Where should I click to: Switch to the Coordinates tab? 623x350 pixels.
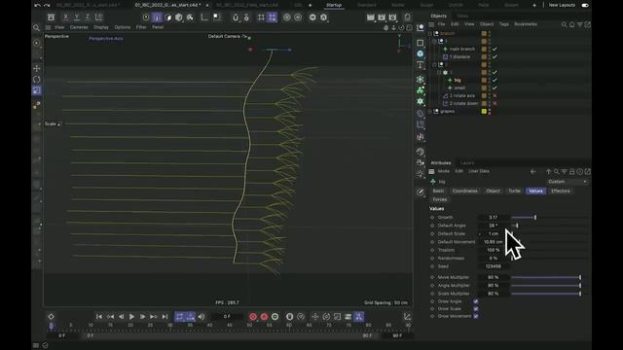[465, 191]
